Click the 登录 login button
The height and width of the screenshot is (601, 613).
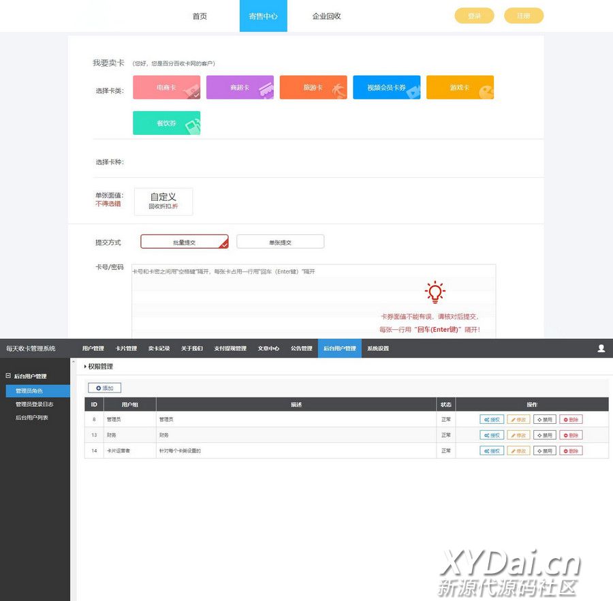(474, 16)
